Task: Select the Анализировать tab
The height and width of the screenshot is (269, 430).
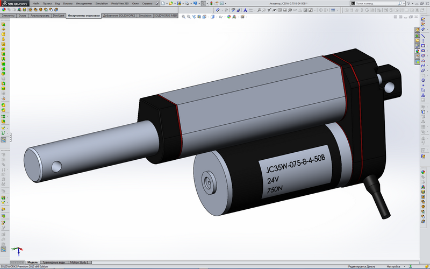Action: 40,16
